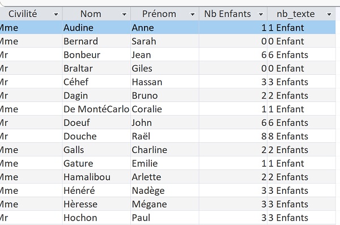Click the 8 Enfants text cell

(x=301, y=136)
